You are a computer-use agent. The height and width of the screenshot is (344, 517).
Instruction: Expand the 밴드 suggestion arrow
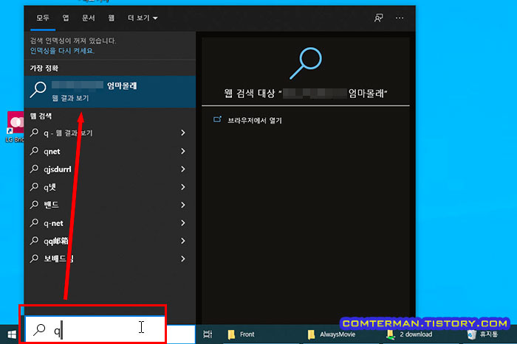tap(183, 205)
